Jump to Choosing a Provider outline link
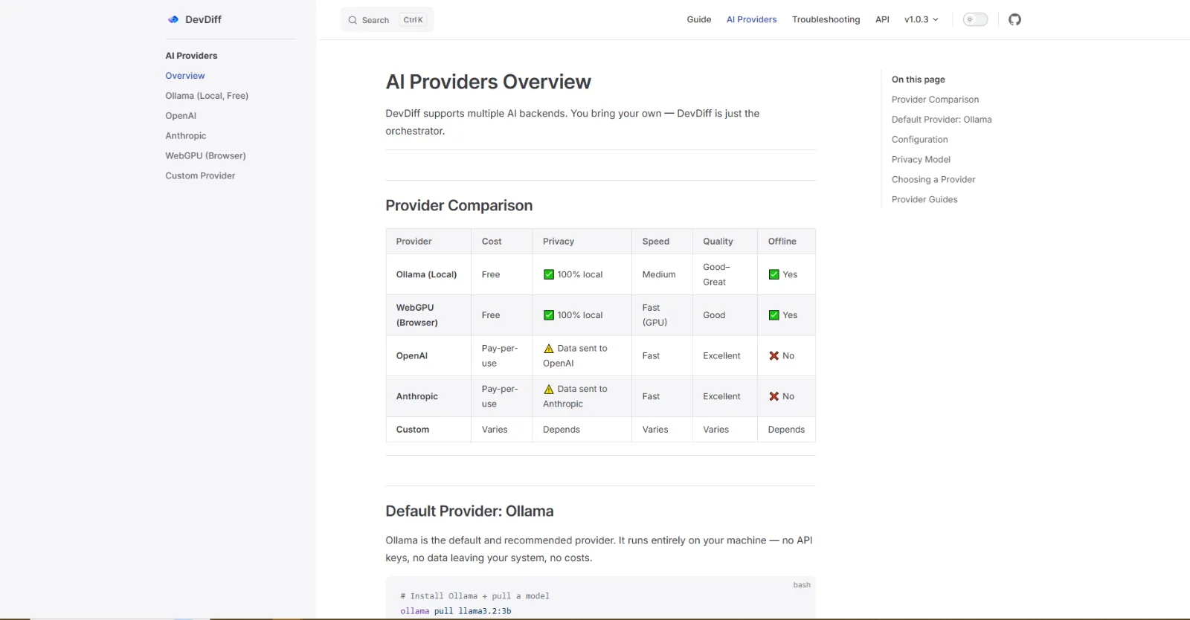1190x620 pixels. (933, 180)
